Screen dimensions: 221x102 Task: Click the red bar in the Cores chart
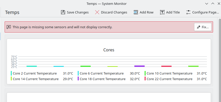pyautogui.click(x=166, y=66)
